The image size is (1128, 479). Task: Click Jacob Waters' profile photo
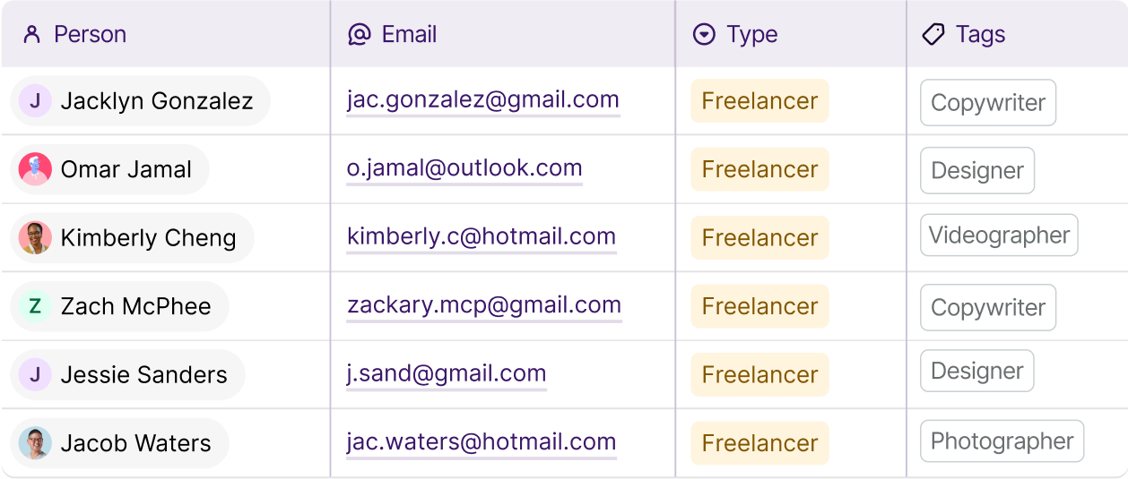tap(35, 443)
